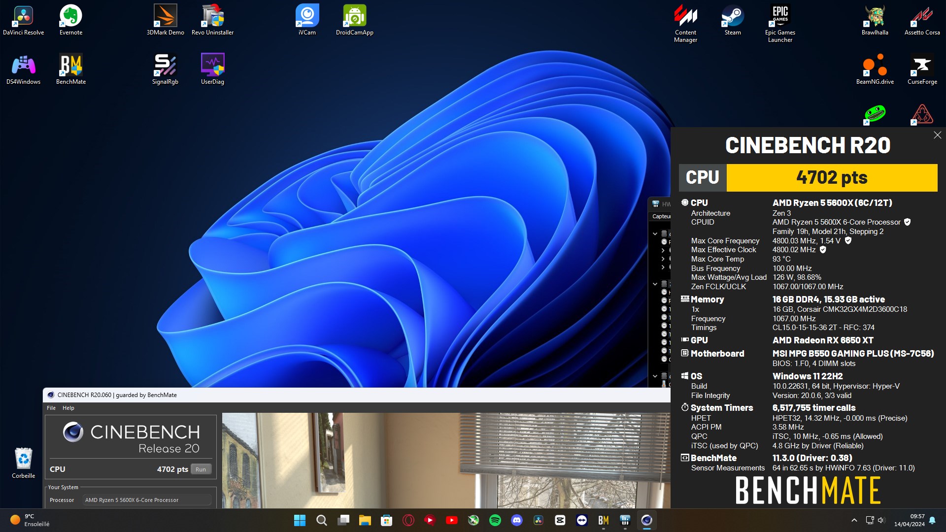Click the volume speaker tray icon
946x532 pixels.
point(881,520)
